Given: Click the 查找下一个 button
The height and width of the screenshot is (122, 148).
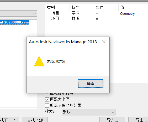Looking at the screenshot, I should tap(9, 120).
